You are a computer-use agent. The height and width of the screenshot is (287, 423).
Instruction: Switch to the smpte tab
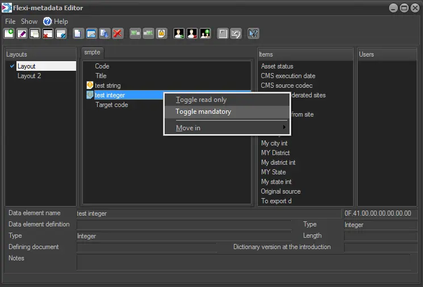[92, 52]
